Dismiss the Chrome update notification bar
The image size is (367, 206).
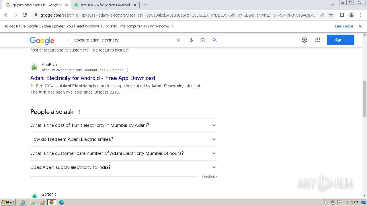click(360, 26)
